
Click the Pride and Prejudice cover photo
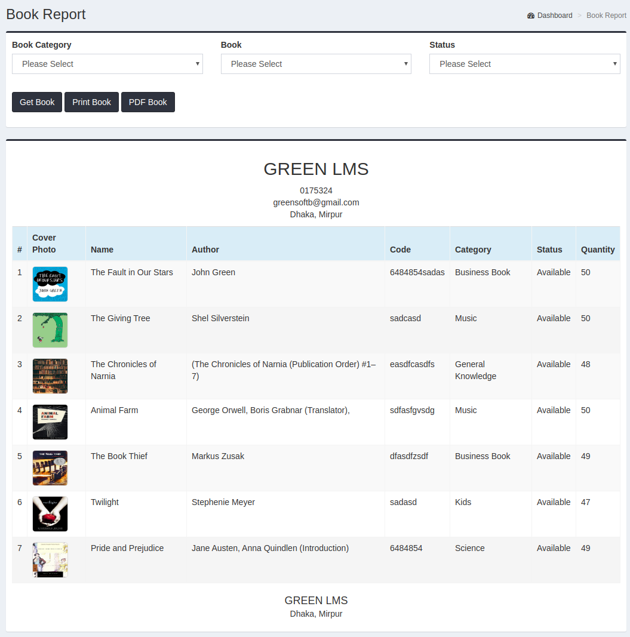click(x=50, y=559)
